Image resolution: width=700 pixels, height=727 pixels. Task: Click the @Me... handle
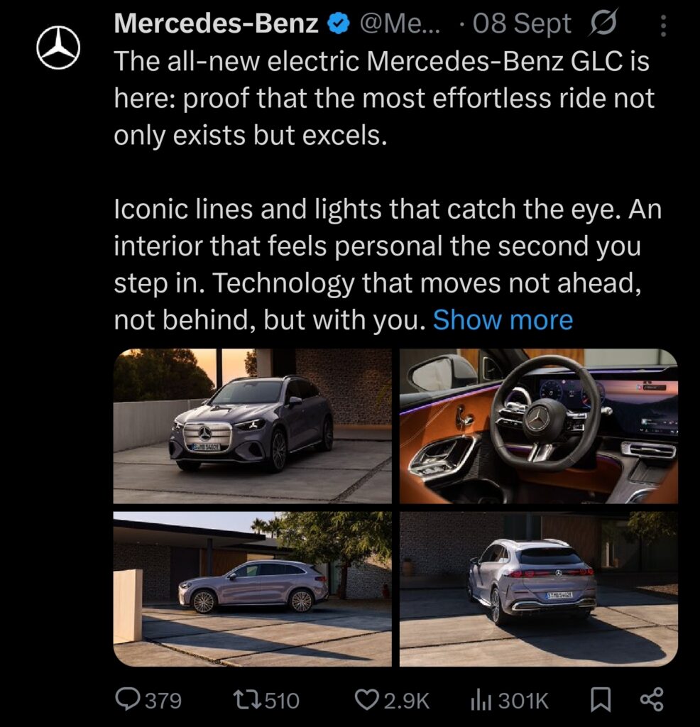click(401, 23)
